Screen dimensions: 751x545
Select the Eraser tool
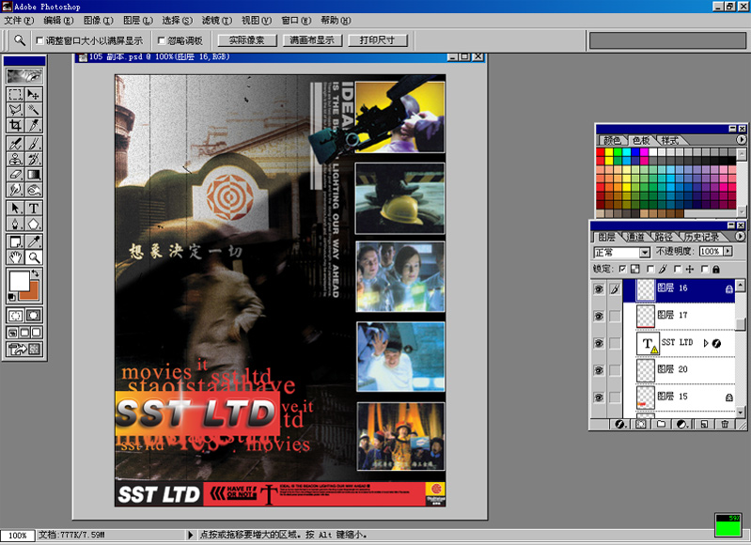click(15, 175)
